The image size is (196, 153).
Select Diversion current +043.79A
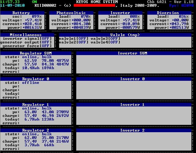(179, 24)
